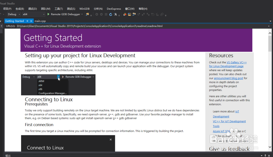Image resolution: width=273 pixels, height=157 pixels.
Task: Open the 工具(T) menu
Action: [58, 8]
